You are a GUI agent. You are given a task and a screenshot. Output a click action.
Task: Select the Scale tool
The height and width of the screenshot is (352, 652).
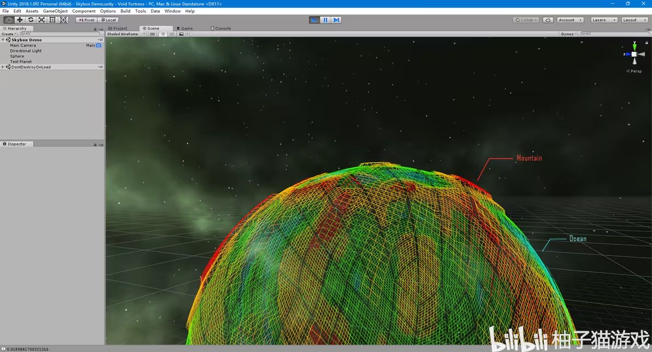click(x=42, y=20)
